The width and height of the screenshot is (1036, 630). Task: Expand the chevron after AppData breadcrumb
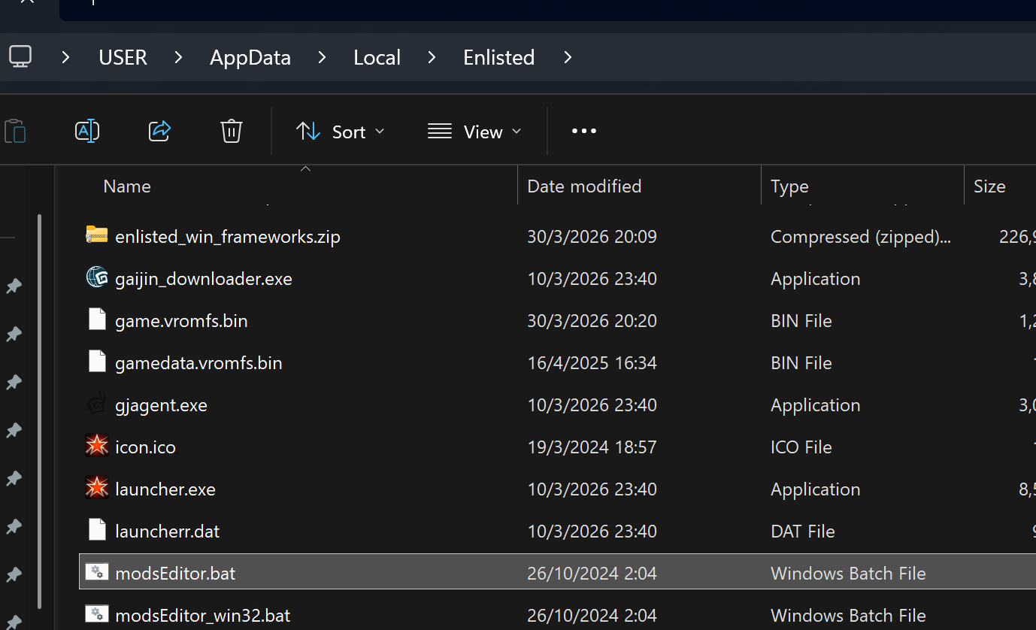coord(322,57)
